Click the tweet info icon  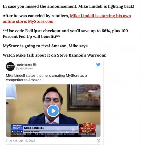point(98,141)
